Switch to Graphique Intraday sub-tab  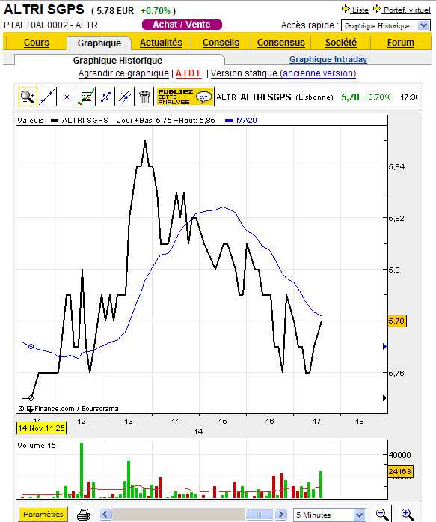(x=328, y=59)
